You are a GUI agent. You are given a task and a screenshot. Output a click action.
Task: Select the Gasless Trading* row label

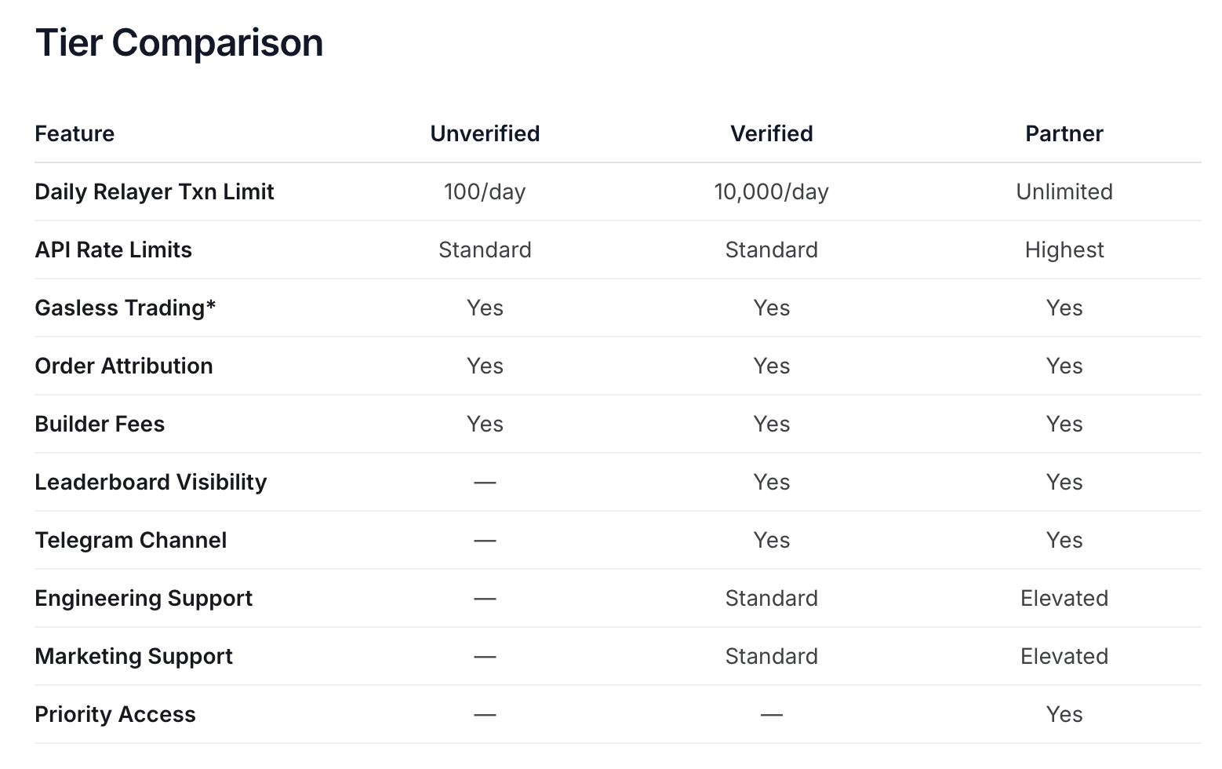click(125, 308)
